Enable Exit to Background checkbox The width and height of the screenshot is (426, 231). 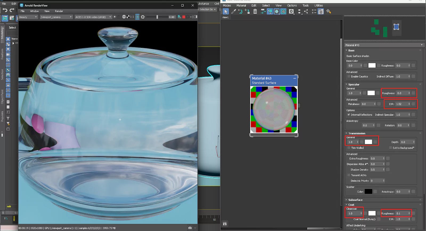(x=391, y=148)
